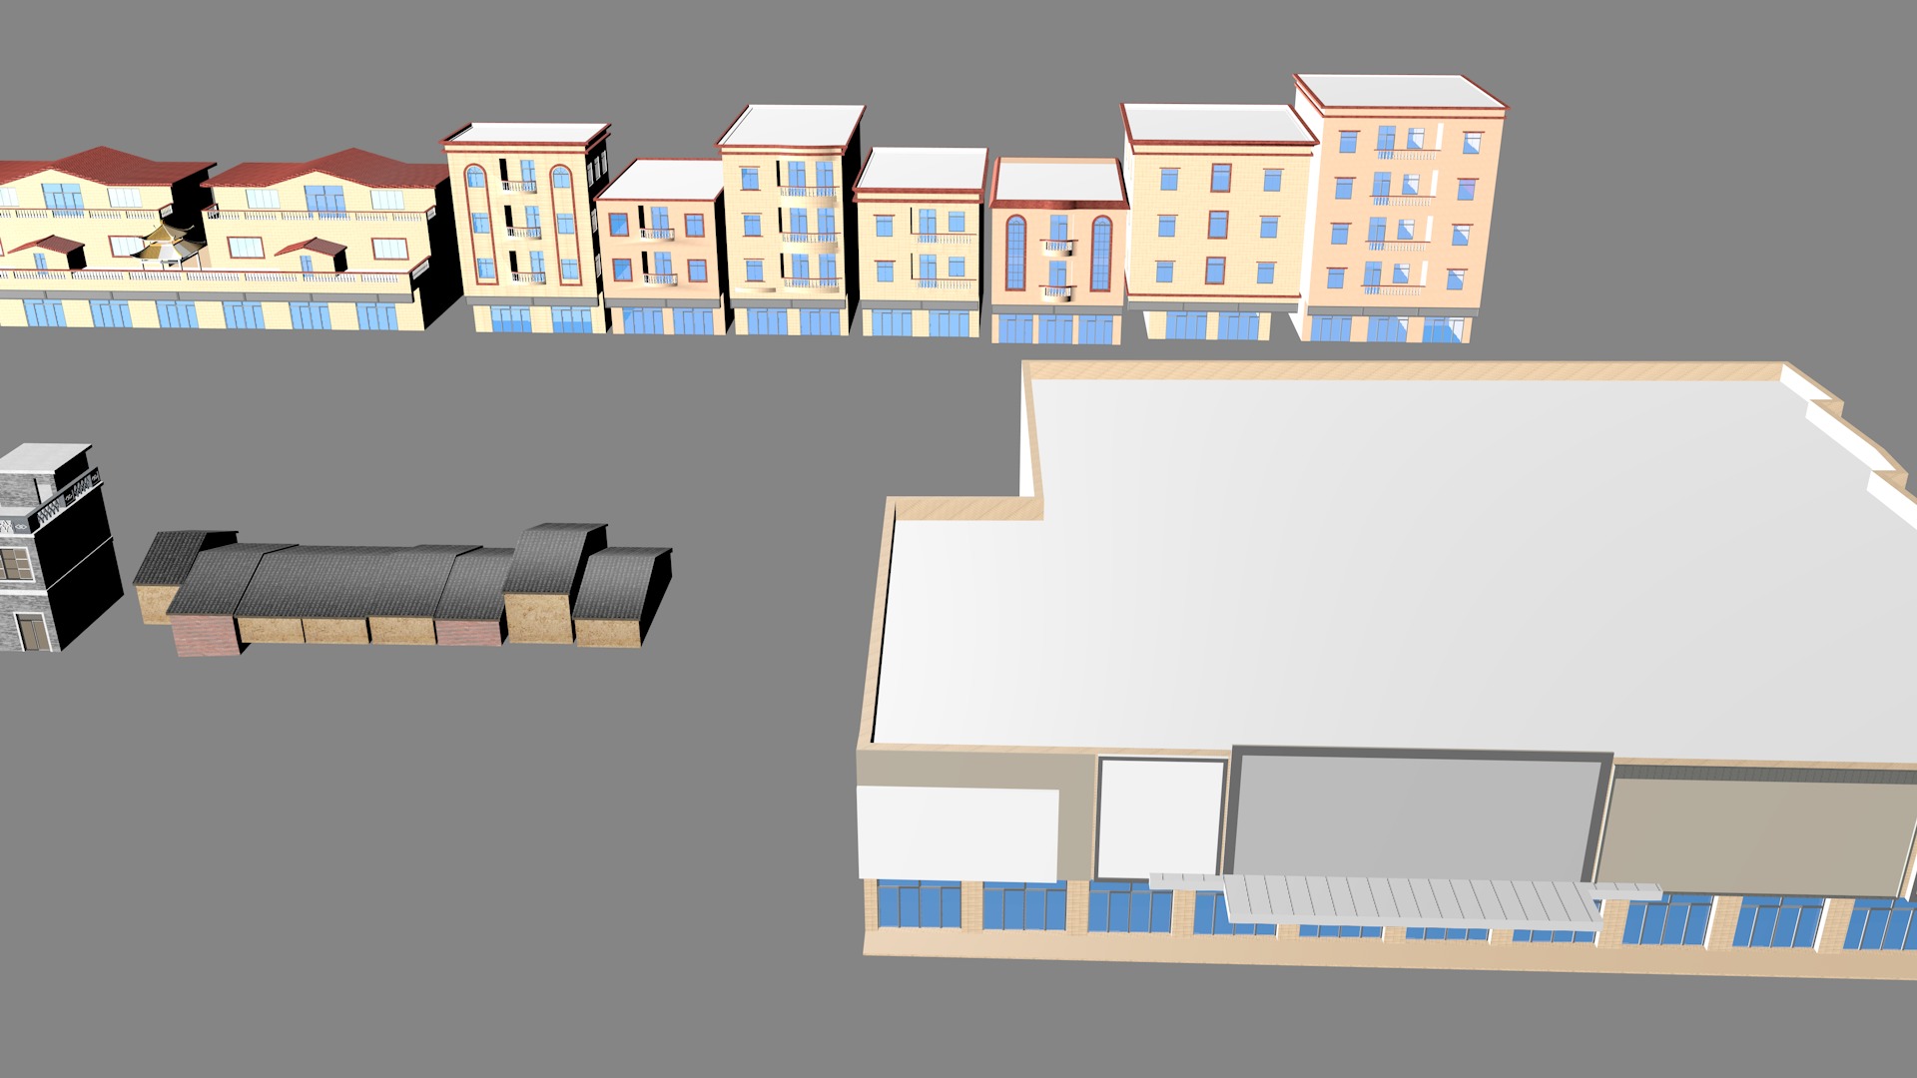The image size is (1917, 1078).
Task: Click the white square framed panel on mall
Action: click(1161, 818)
